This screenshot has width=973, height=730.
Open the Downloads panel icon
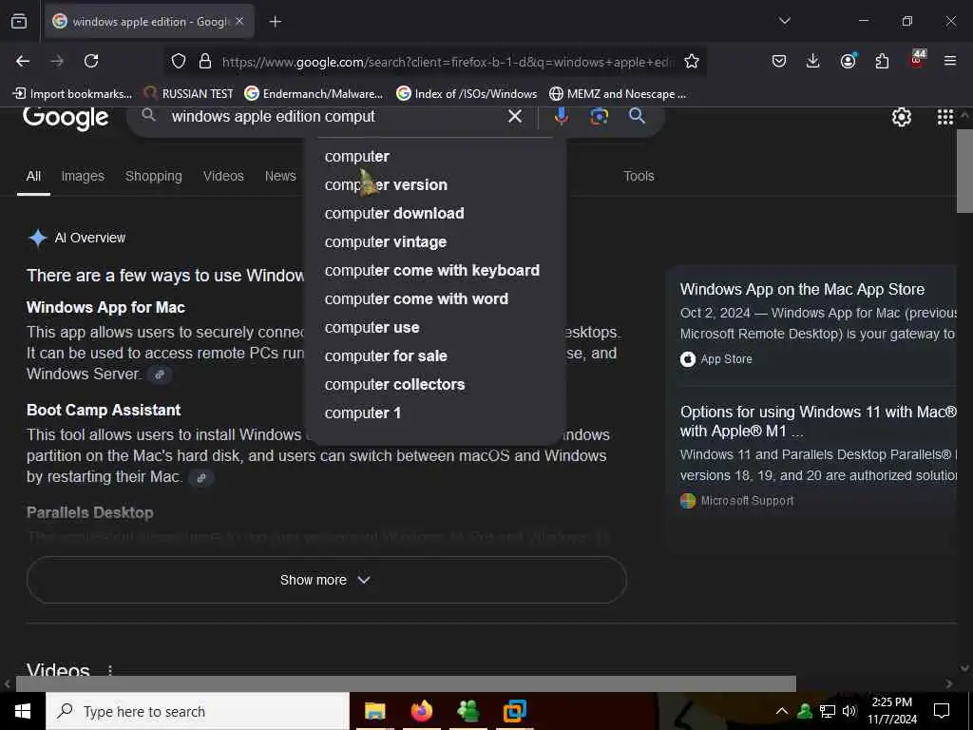click(x=812, y=61)
